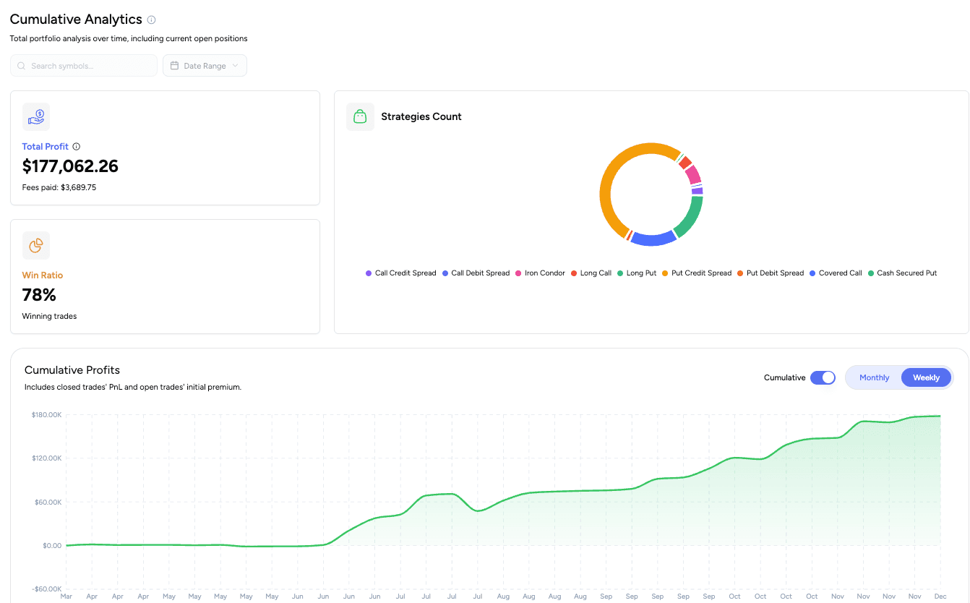Switch to the Monthly tab
970x603 pixels.
pyautogui.click(x=874, y=377)
